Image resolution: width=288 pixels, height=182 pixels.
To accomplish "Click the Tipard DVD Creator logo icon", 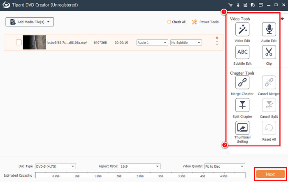I will pos(6,5).
